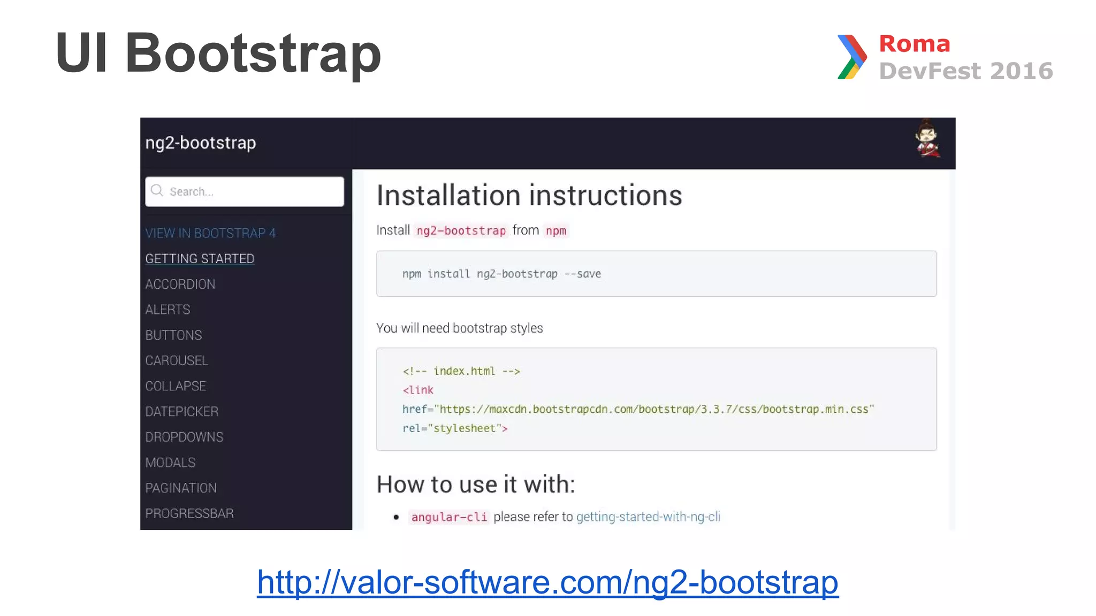Select Getting Started in sidebar
The width and height of the screenshot is (1096, 616).
pos(200,259)
